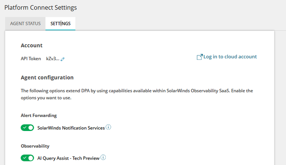
Task: Select the SETTINGS tab
Action: tap(60, 23)
